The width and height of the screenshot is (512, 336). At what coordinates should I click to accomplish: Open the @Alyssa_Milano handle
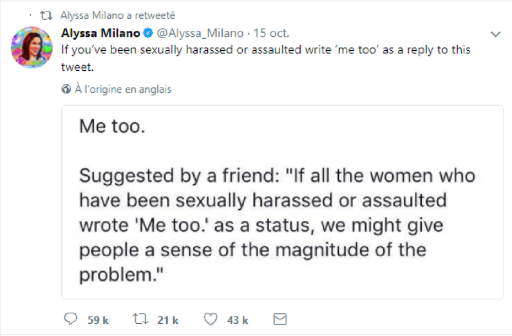pos(200,33)
